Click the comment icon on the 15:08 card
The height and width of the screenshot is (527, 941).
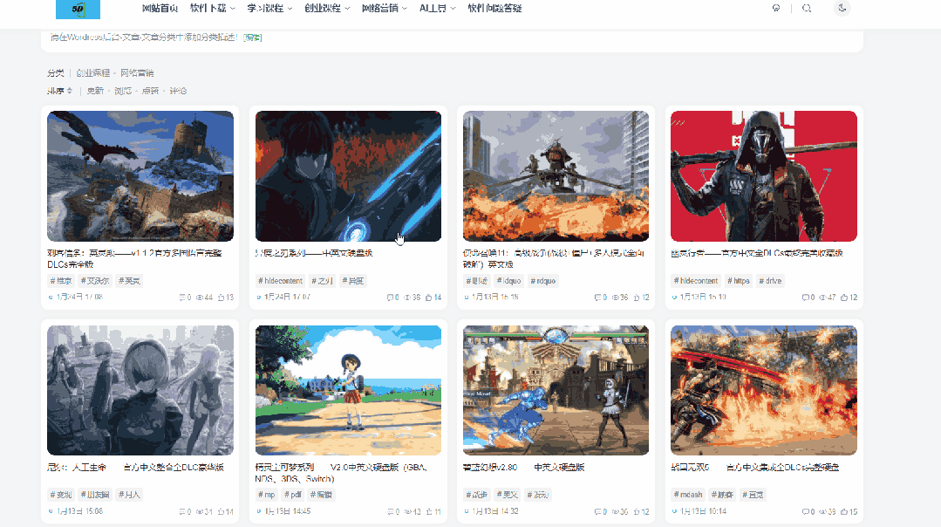tap(182, 512)
